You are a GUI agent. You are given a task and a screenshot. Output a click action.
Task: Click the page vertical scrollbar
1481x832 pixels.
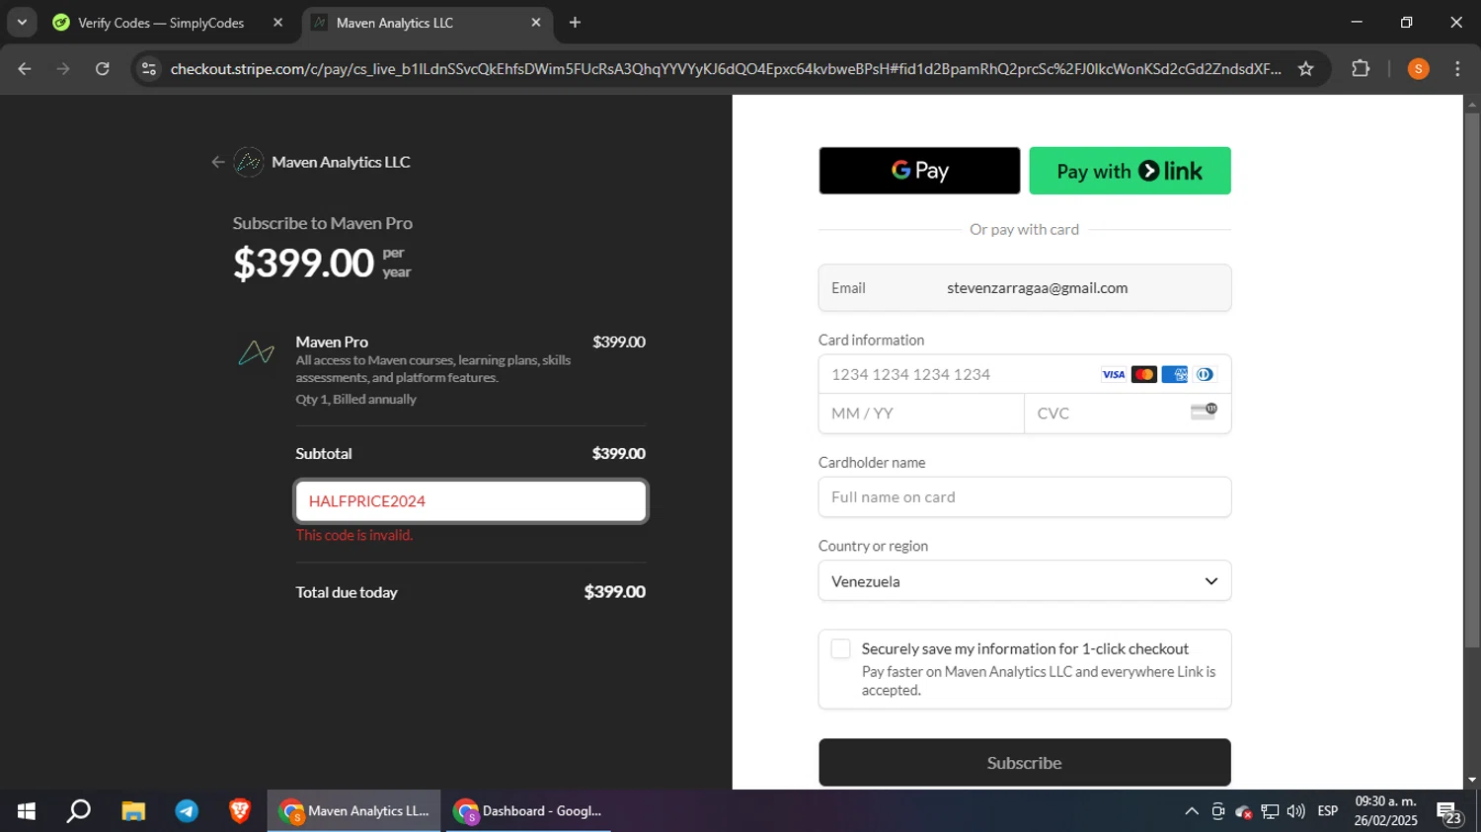point(1472,380)
